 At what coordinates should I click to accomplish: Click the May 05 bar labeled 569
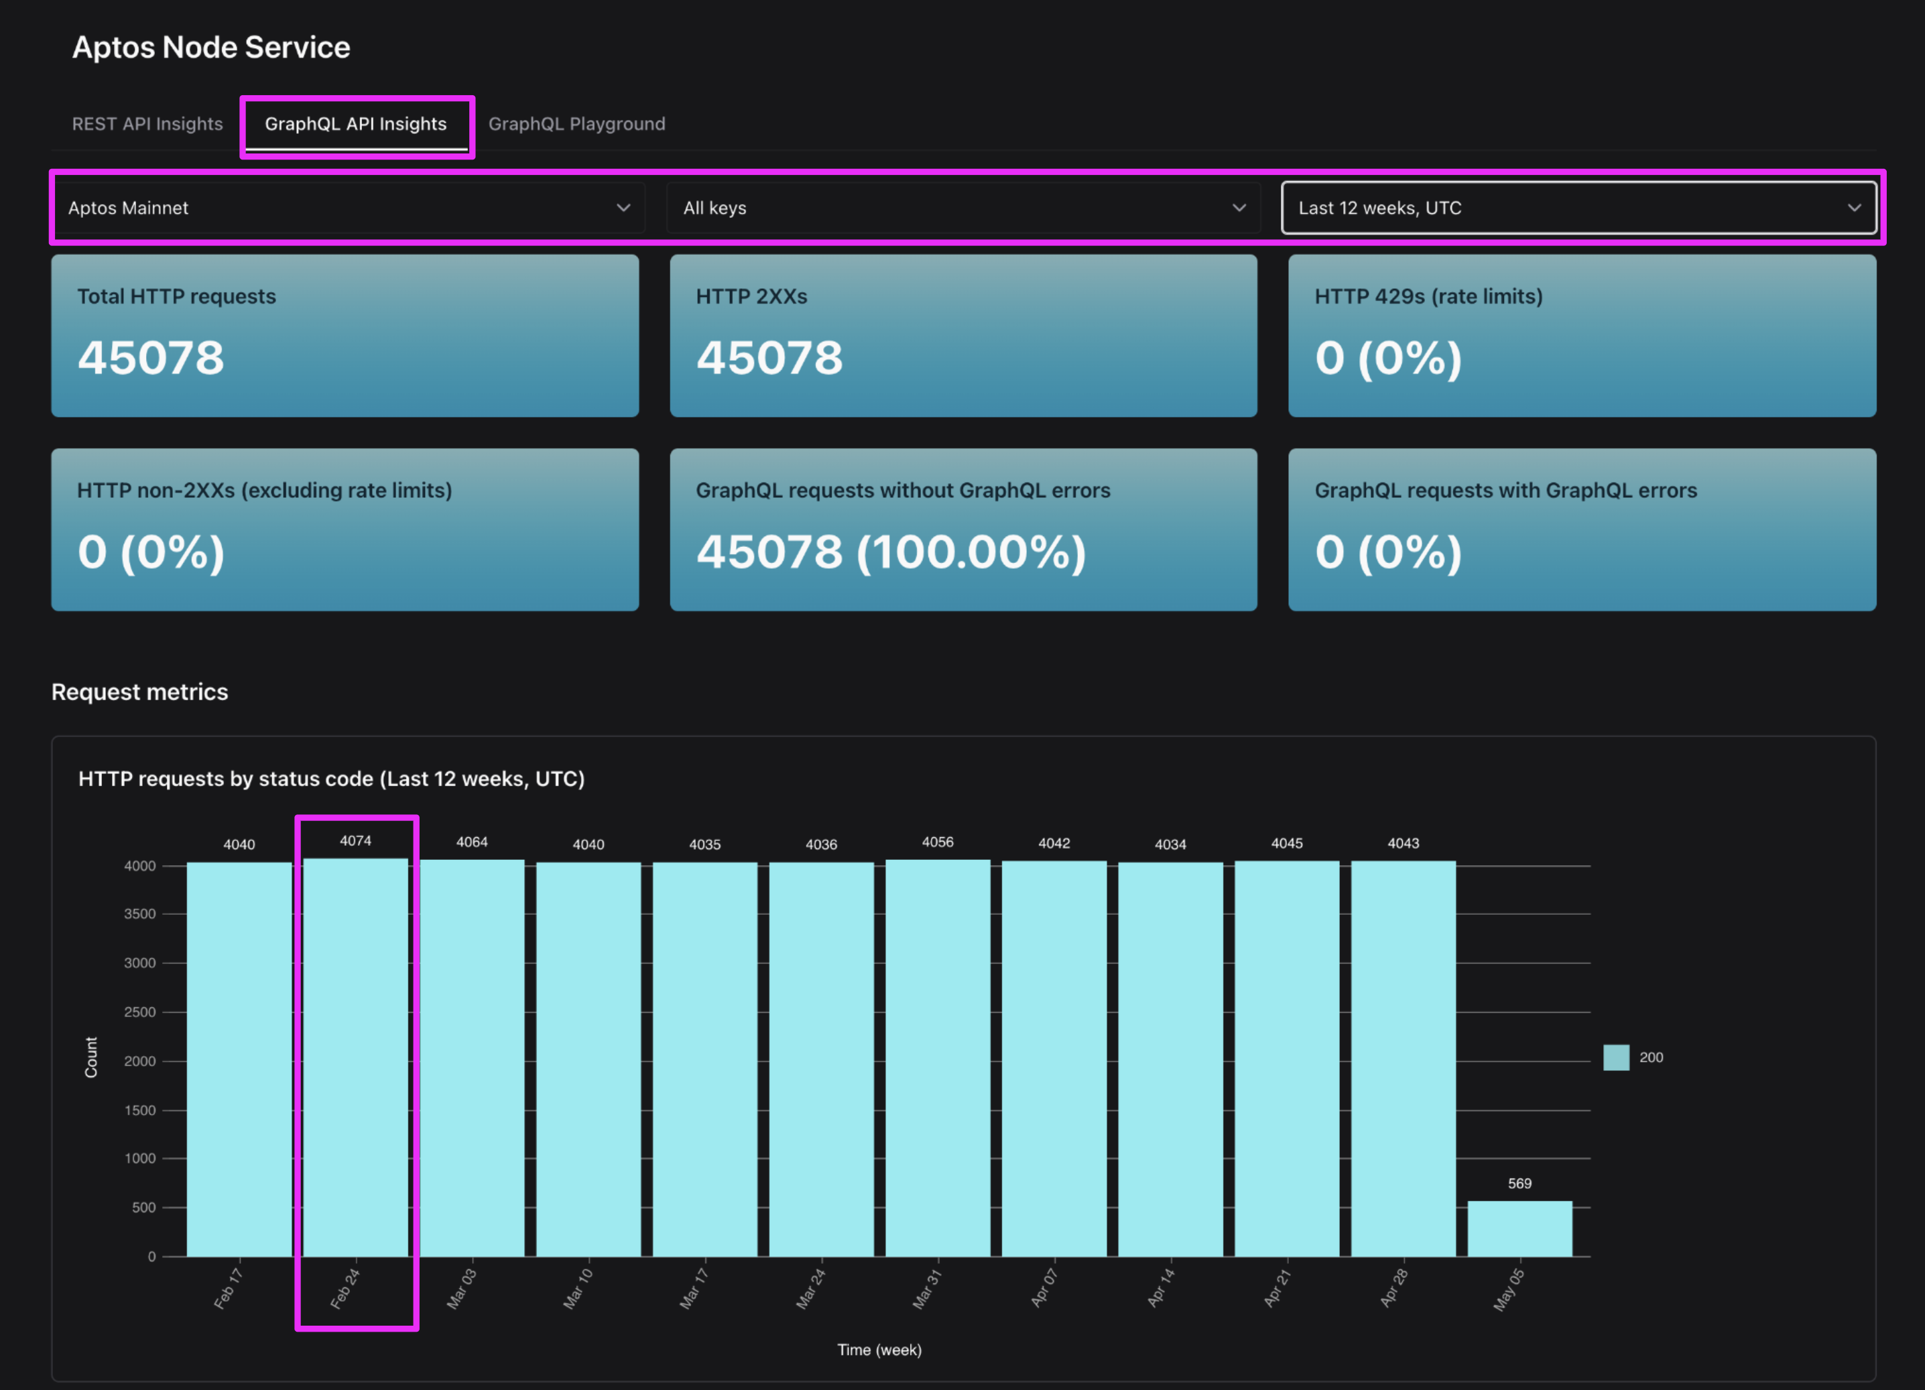click(1519, 1228)
